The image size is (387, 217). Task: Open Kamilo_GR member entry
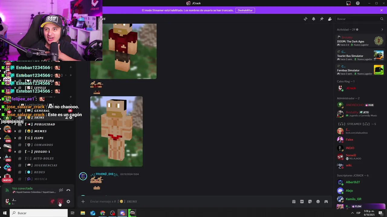point(360,199)
